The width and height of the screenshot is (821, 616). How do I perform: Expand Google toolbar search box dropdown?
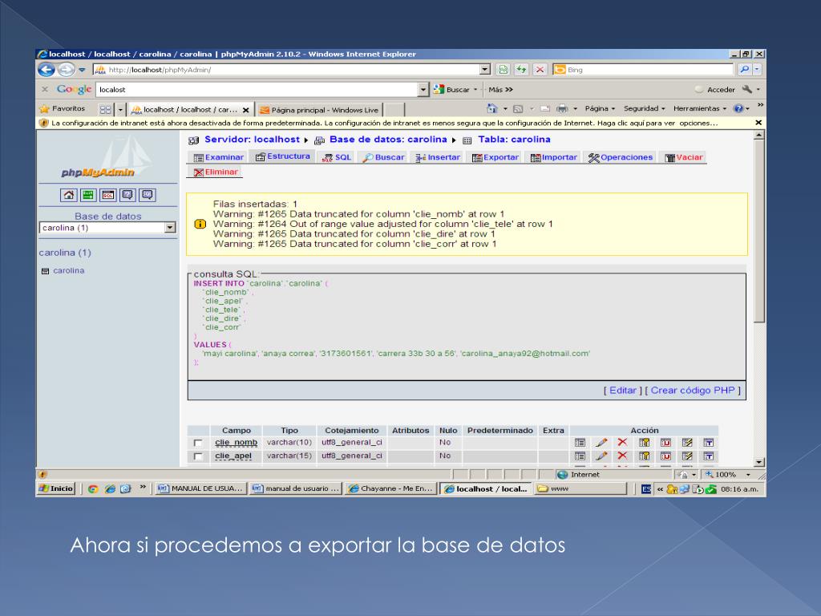(x=423, y=90)
